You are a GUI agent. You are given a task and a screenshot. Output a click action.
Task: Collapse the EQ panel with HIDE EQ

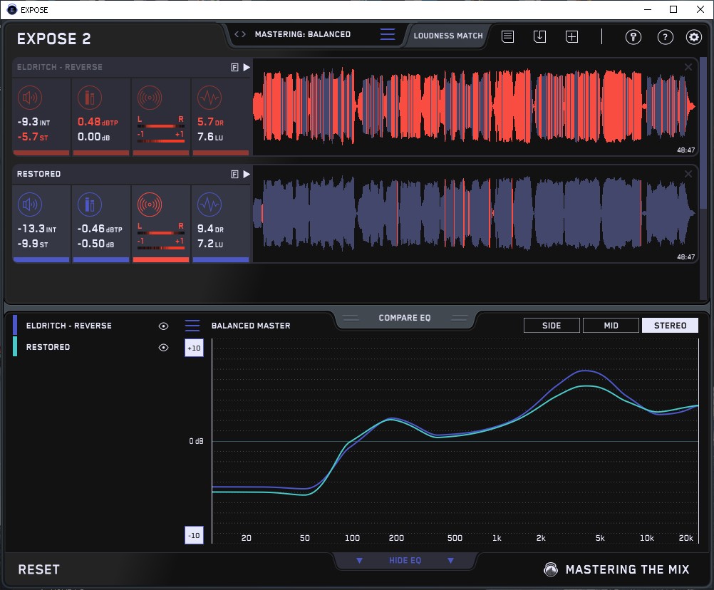click(x=405, y=561)
